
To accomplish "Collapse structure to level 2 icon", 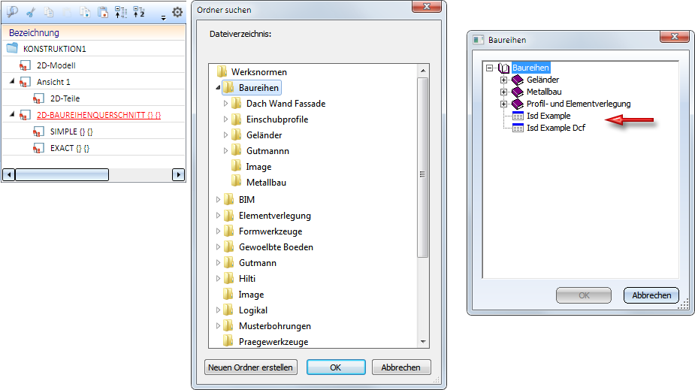I will [x=139, y=13].
